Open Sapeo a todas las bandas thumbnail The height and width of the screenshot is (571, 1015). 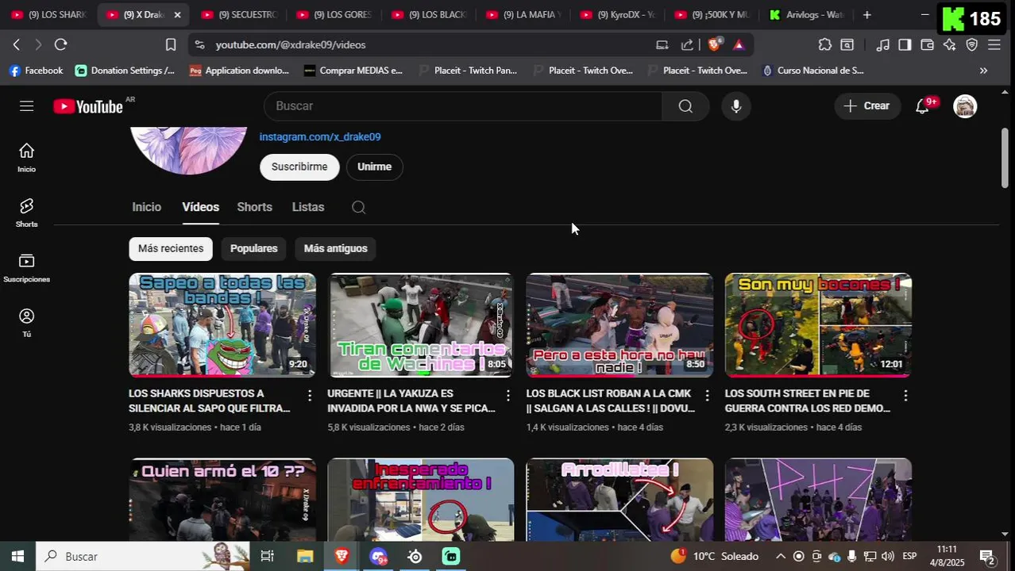click(x=222, y=325)
